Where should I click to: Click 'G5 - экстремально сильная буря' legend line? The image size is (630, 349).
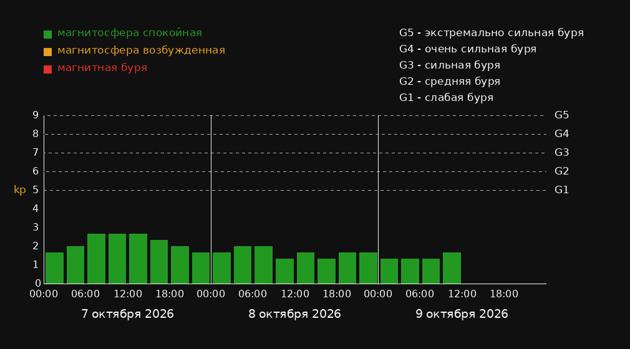pyautogui.click(x=492, y=33)
